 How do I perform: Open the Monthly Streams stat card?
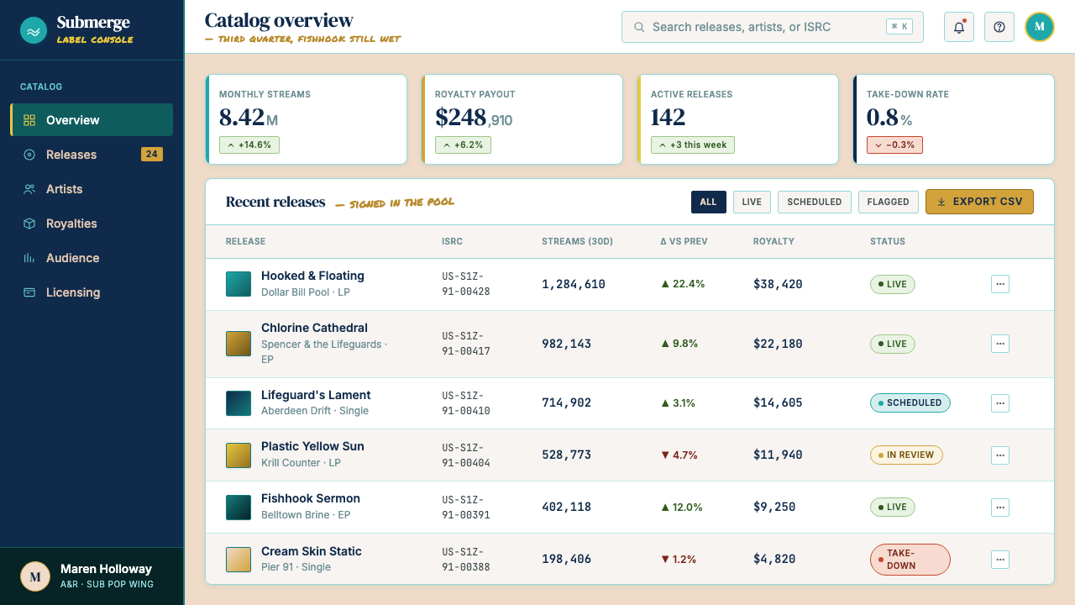pyautogui.click(x=307, y=119)
